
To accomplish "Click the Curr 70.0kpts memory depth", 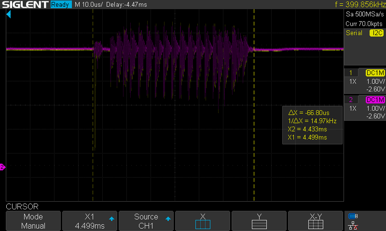I will (x=364, y=24).
